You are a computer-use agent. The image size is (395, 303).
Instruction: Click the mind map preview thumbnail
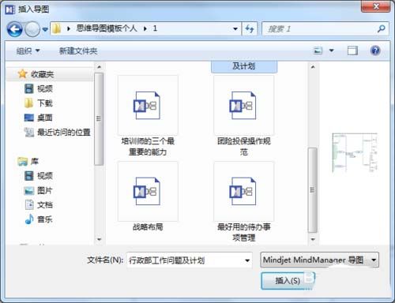pos(355,152)
